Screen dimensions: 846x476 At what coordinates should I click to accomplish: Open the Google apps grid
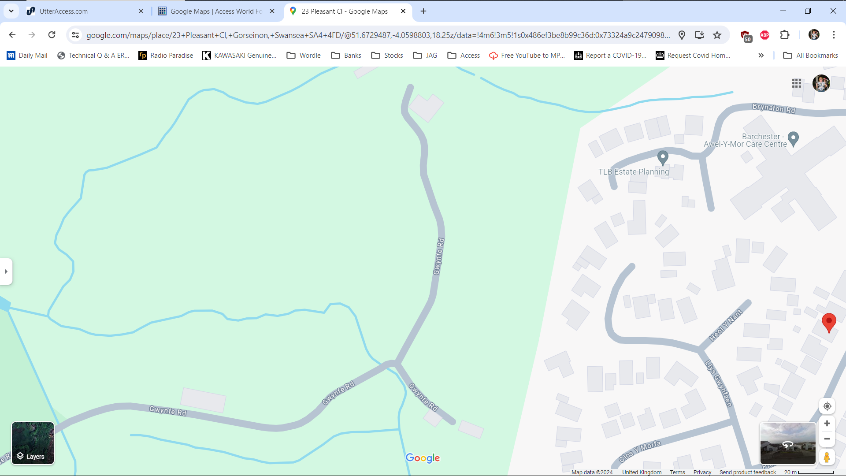click(796, 83)
